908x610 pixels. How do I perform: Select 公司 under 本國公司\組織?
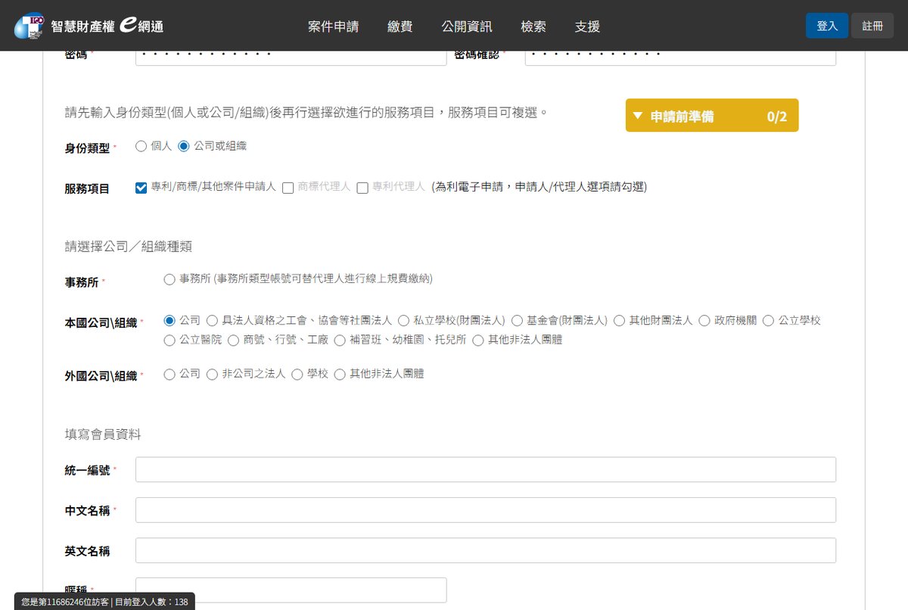coord(169,321)
